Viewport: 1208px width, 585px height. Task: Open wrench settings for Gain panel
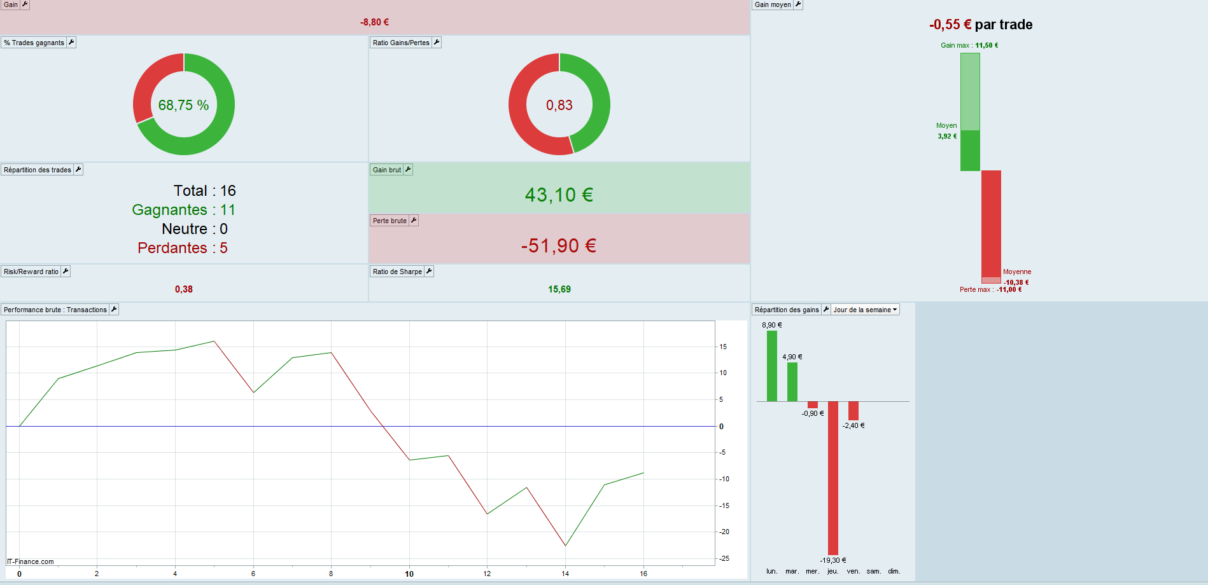[x=25, y=4]
